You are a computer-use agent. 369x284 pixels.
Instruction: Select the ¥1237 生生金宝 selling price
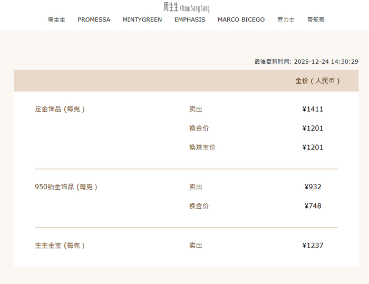coord(313,246)
